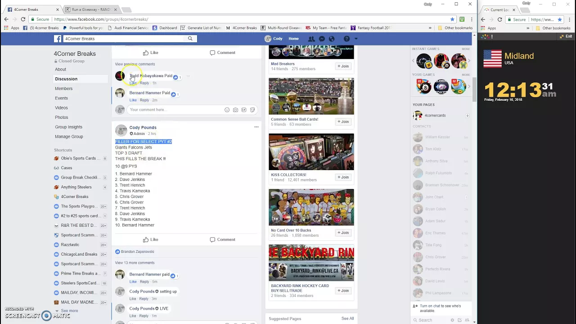This screenshot has width=576, height=324.
Task: Join Common Sense Ball Cards group
Action: tap(343, 121)
